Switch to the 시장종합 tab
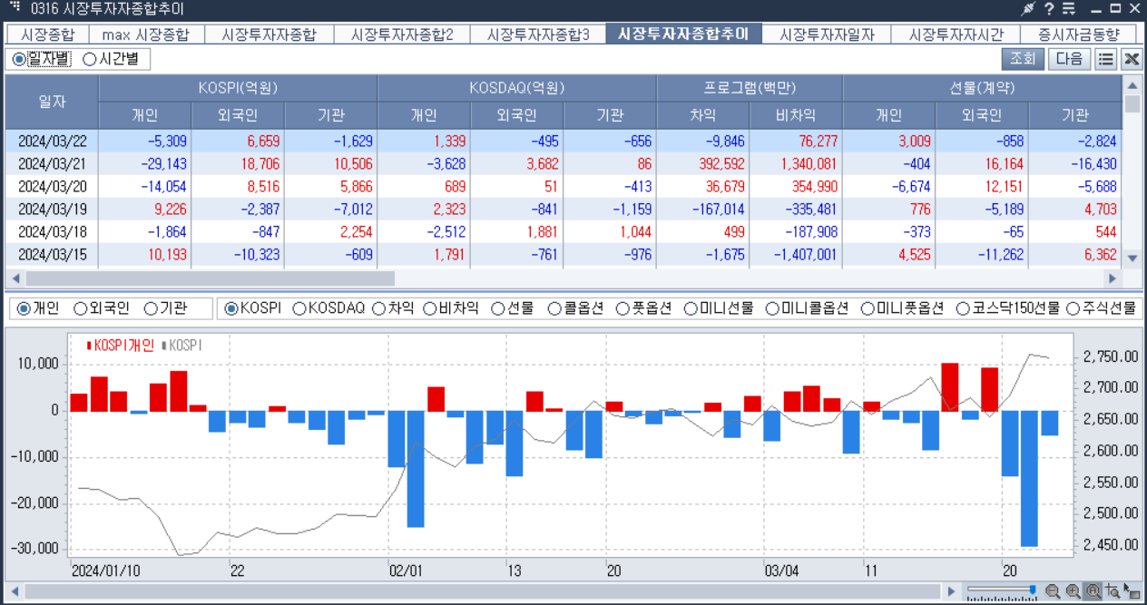Viewport: 1147px width, 605px height. point(47,34)
